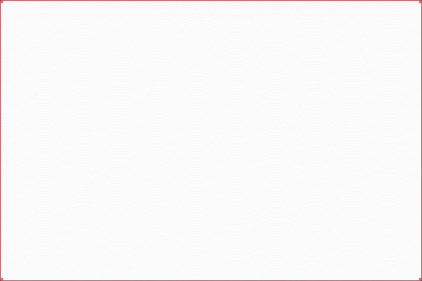Click the top-right corner selection handle

click(x=420, y=1)
